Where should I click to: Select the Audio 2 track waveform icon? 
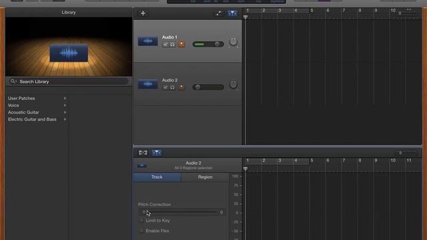pyautogui.click(x=147, y=84)
